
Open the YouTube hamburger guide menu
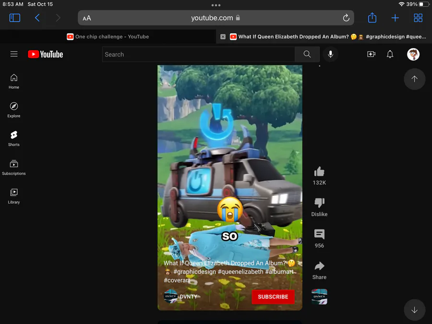tap(14, 54)
